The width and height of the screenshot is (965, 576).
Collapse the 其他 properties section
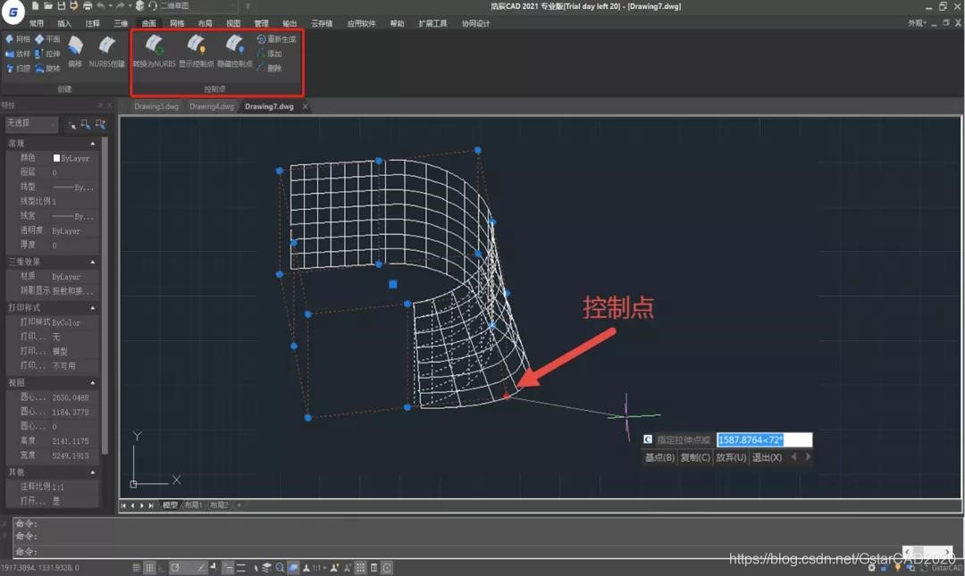(92, 472)
